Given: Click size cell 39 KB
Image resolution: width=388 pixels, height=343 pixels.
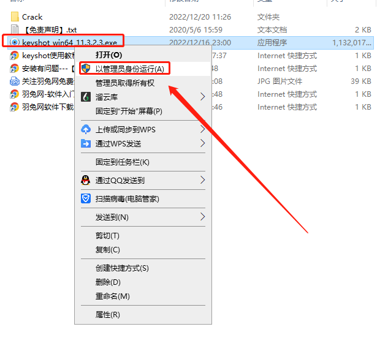Looking at the screenshot, I should tap(361, 81).
